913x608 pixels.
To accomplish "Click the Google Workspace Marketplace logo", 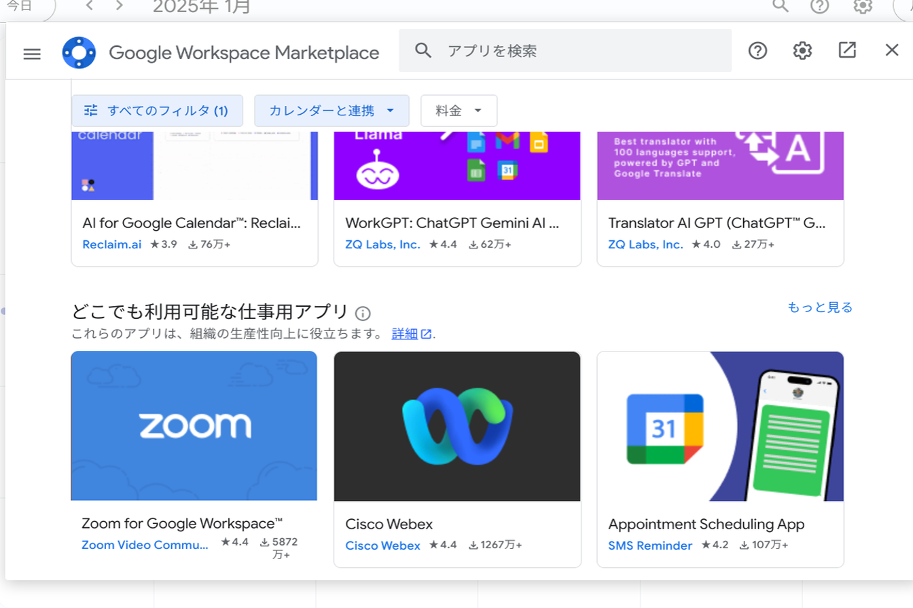I will click(x=79, y=53).
